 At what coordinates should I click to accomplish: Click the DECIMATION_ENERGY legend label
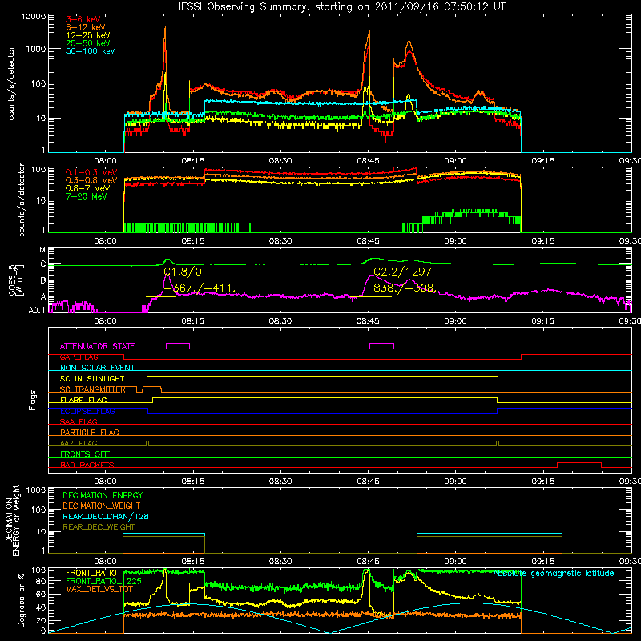click(103, 495)
